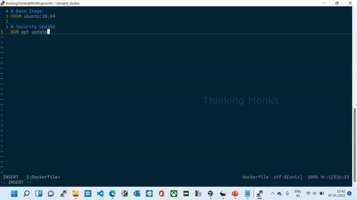This screenshot has width=357, height=200.
Task: Open PuTTY system menu icon in title bar
Action: click(2, 3)
